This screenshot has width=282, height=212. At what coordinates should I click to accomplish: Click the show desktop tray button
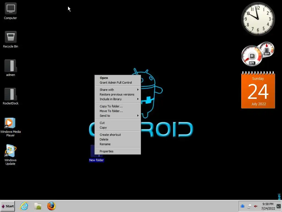pyautogui.click(x=279, y=206)
